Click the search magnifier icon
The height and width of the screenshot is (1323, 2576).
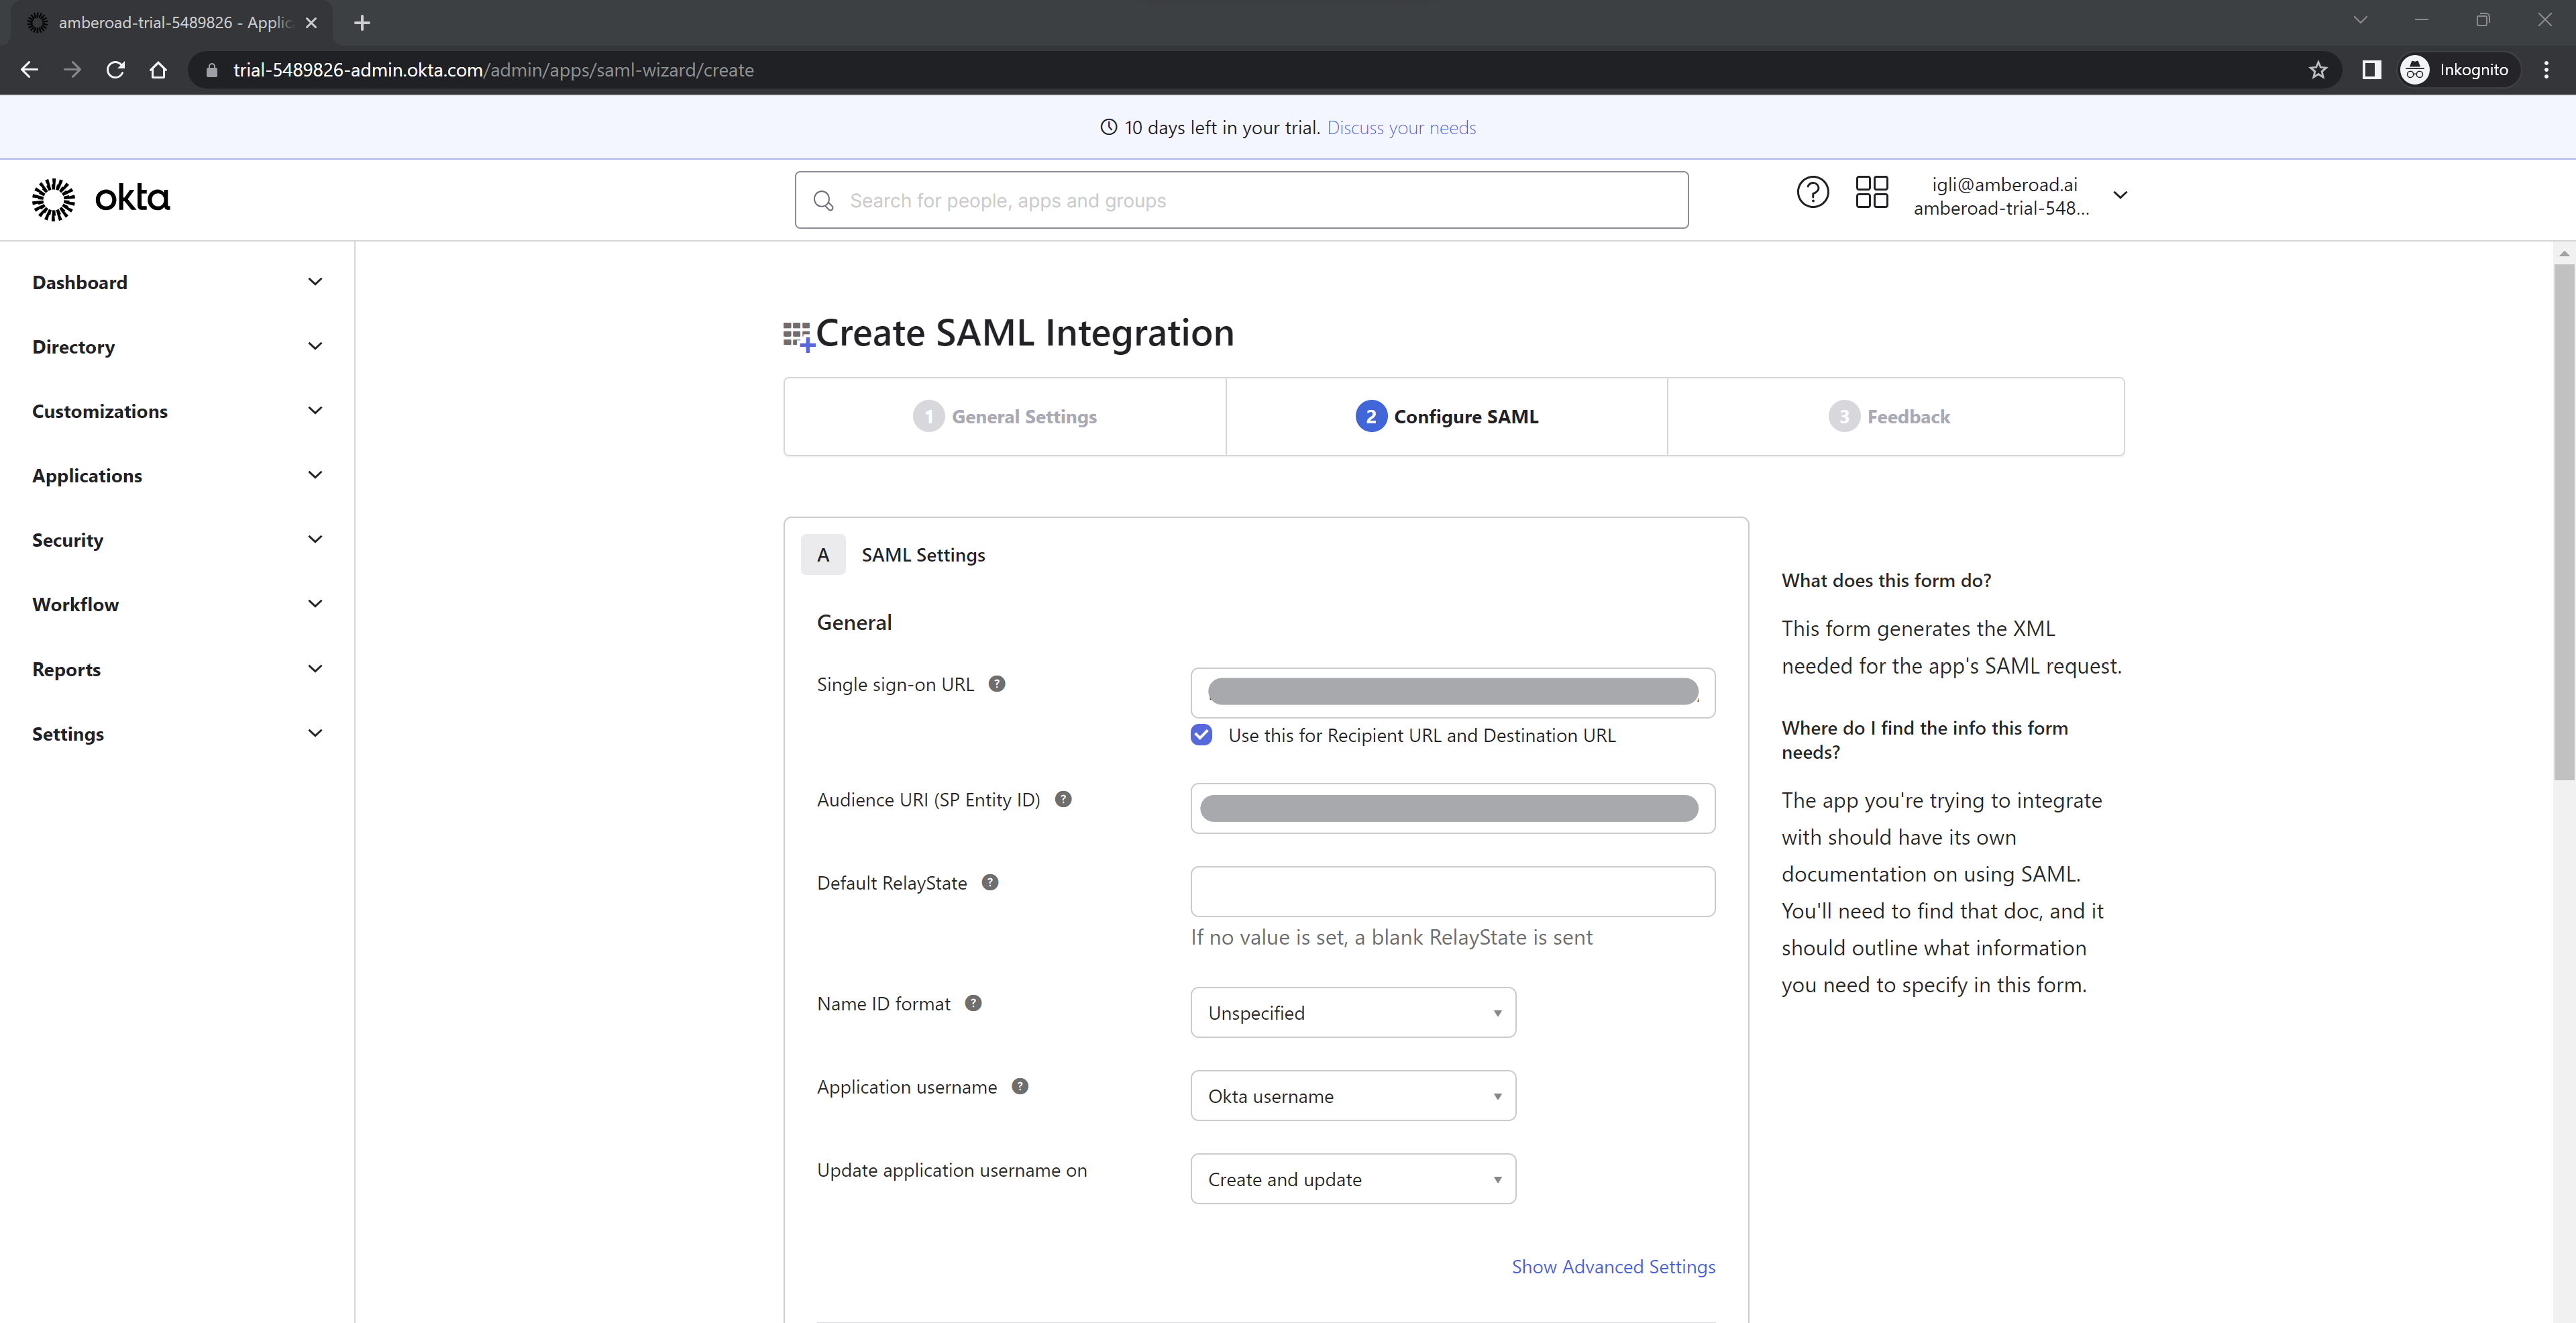tap(823, 201)
